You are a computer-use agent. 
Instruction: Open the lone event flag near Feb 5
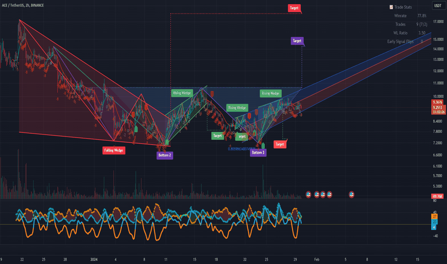352,195
